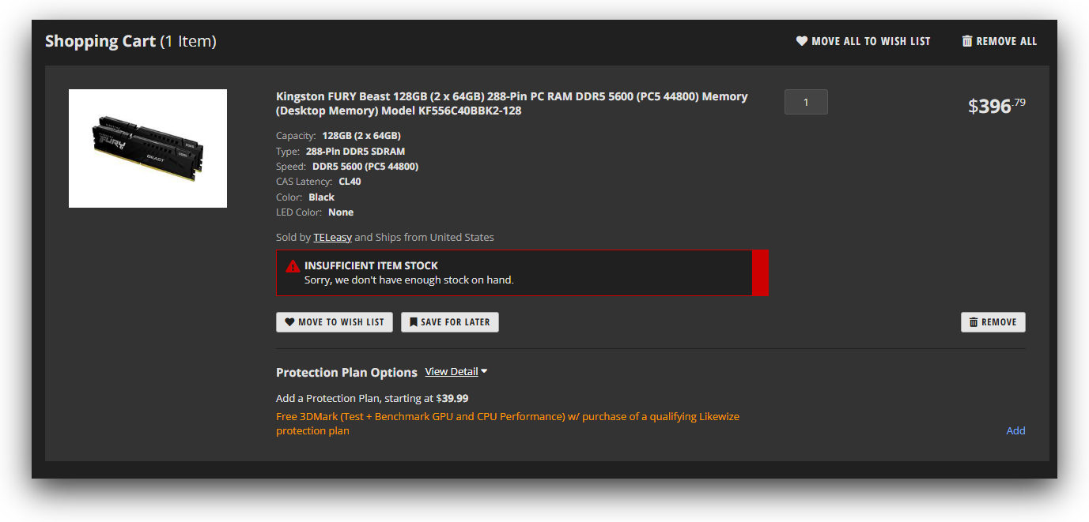Click the quantity input field showing 1

tap(806, 102)
